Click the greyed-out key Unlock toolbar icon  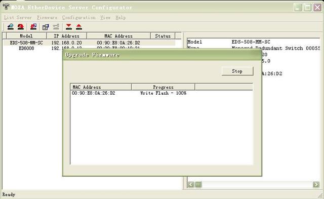tap(56, 27)
